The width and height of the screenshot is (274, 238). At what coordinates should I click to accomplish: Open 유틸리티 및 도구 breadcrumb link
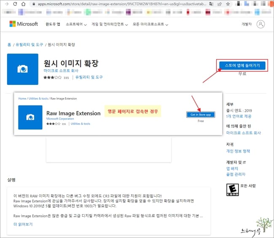(30, 45)
